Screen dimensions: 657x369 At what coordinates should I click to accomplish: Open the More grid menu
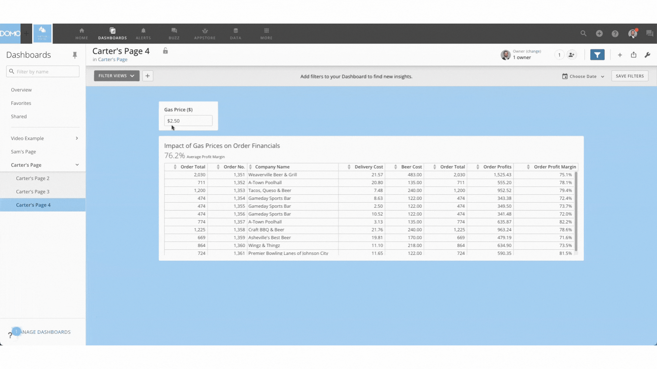pyautogui.click(x=266, y=33)
